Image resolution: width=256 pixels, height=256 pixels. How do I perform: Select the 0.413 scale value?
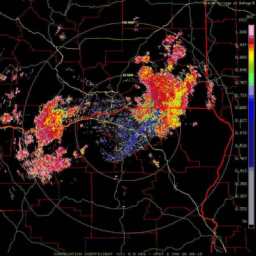coord(241,171)
